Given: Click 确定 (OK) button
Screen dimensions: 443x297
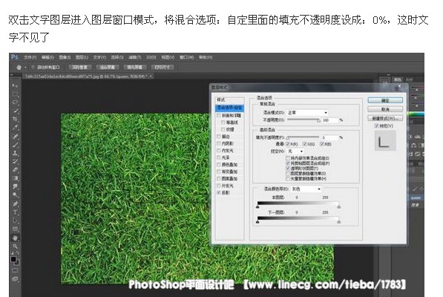Looking at the screenshot, I should (385, 100).
